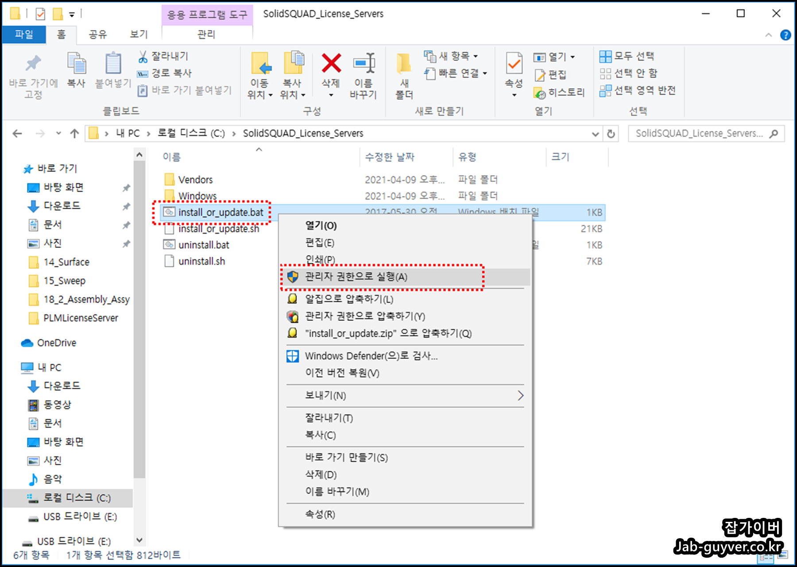
Task: Collapse the ribbon with the chevron
Action: (x=769, y=35)
